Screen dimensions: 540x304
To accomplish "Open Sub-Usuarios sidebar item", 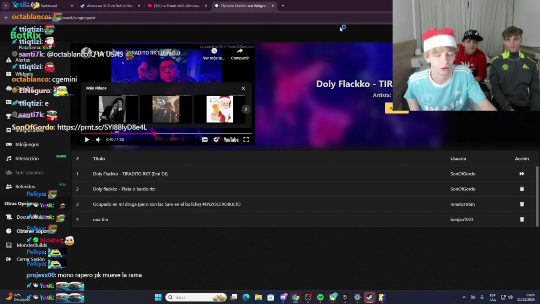I will pos(29,173).
